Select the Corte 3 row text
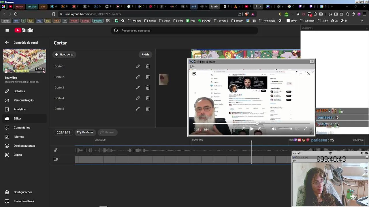Screen dimensions: 369x207 tap(59, 88)
